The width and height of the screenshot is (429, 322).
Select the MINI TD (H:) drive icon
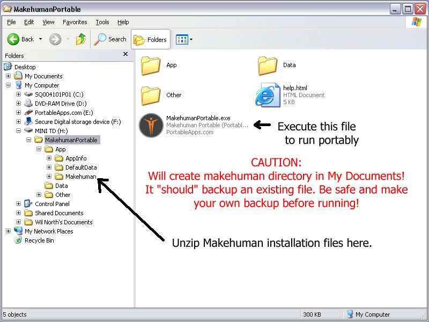28,130
